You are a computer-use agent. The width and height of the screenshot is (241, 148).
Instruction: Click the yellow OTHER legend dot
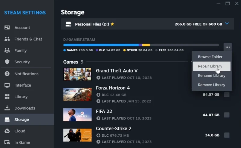click(x=124, y=50)
